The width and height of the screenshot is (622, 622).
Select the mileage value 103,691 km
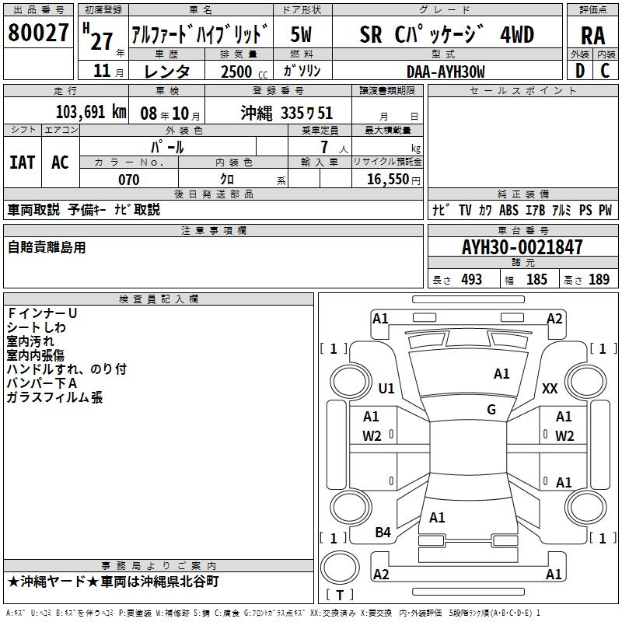click(91, 112)
